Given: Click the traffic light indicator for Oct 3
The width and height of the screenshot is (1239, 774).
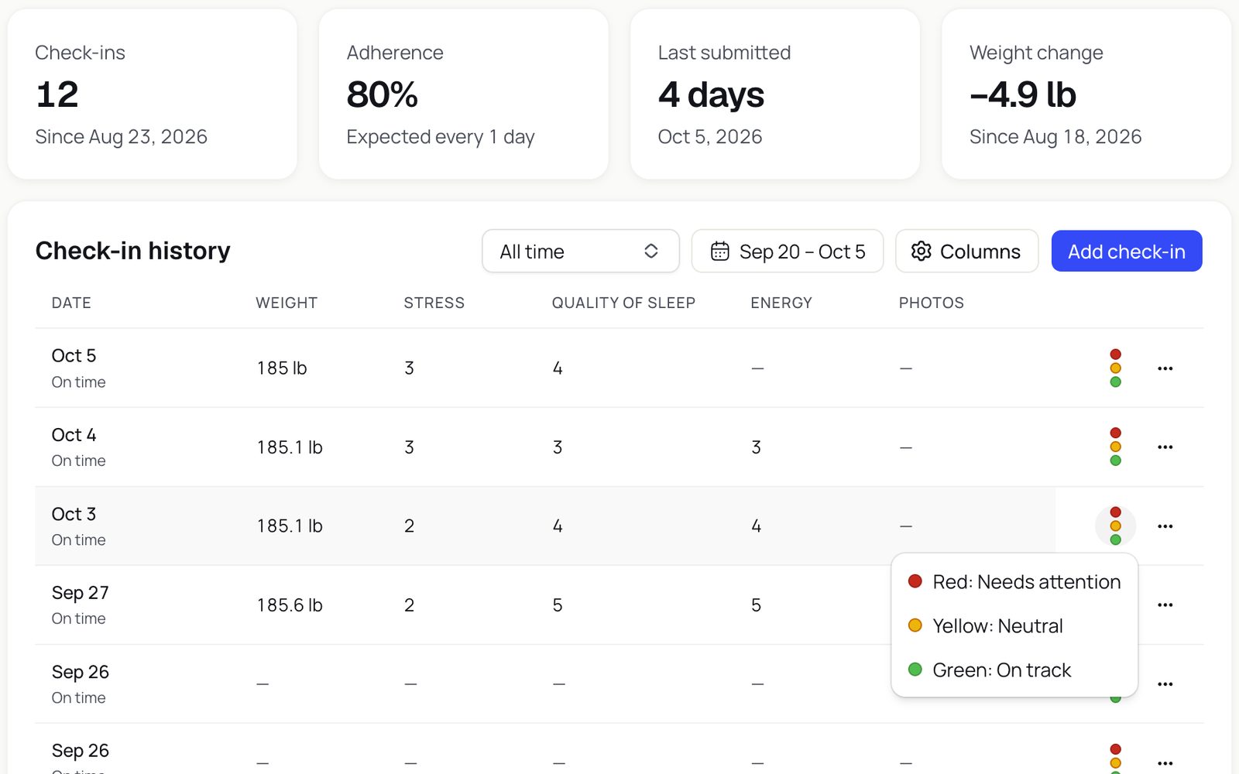Looking at the screenshot, I should (x=1115, y=526).
